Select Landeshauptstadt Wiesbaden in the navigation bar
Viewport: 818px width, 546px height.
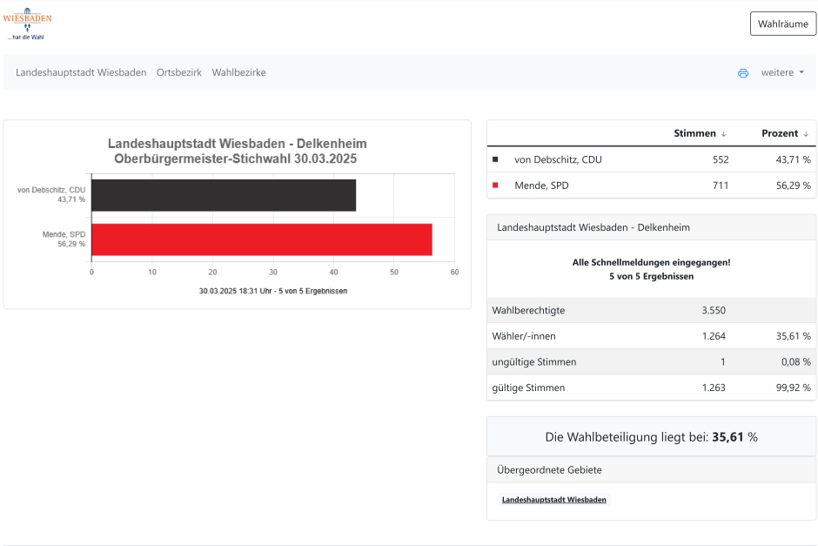(81, 73)
